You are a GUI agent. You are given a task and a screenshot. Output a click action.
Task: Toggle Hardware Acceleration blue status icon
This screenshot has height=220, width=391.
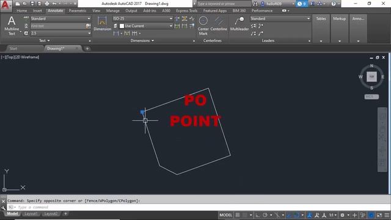point(371,215)
